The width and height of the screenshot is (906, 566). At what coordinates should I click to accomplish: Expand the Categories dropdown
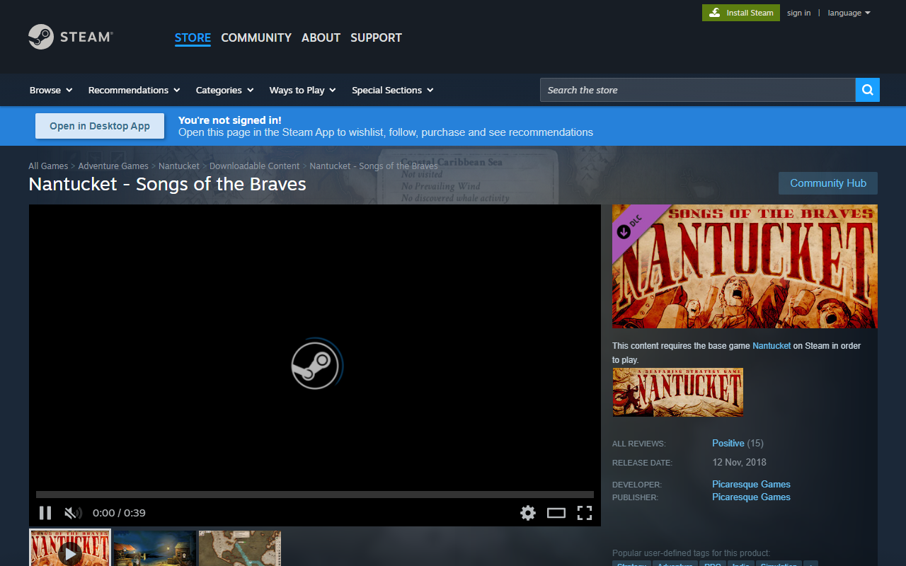click(x=224, y=90)
